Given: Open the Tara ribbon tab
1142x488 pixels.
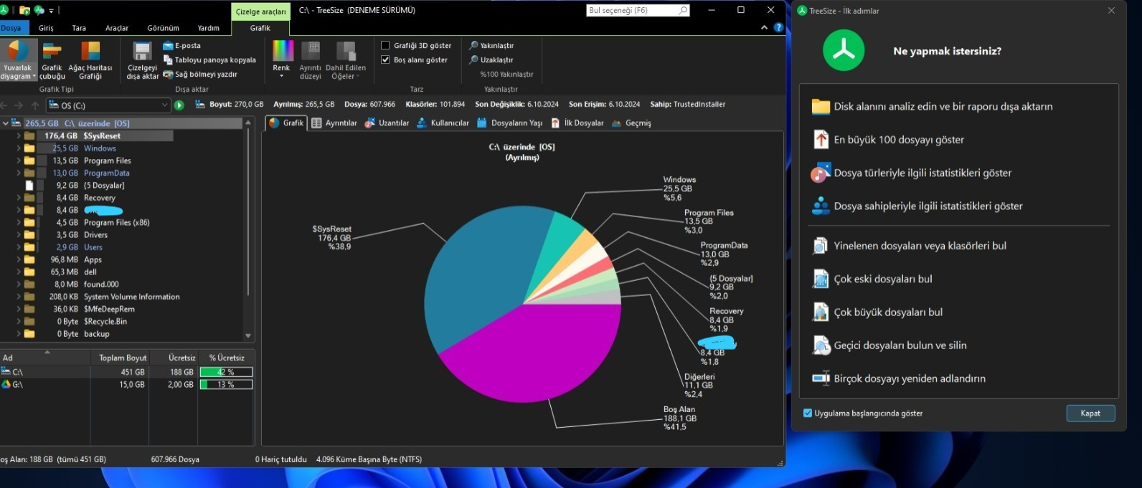Looking at the screenshot, I should click(x=79, y=28).
